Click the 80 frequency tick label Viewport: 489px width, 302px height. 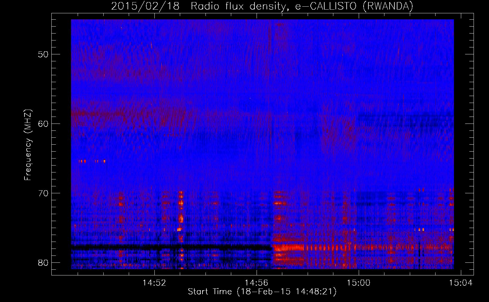(x=43, y=262)
